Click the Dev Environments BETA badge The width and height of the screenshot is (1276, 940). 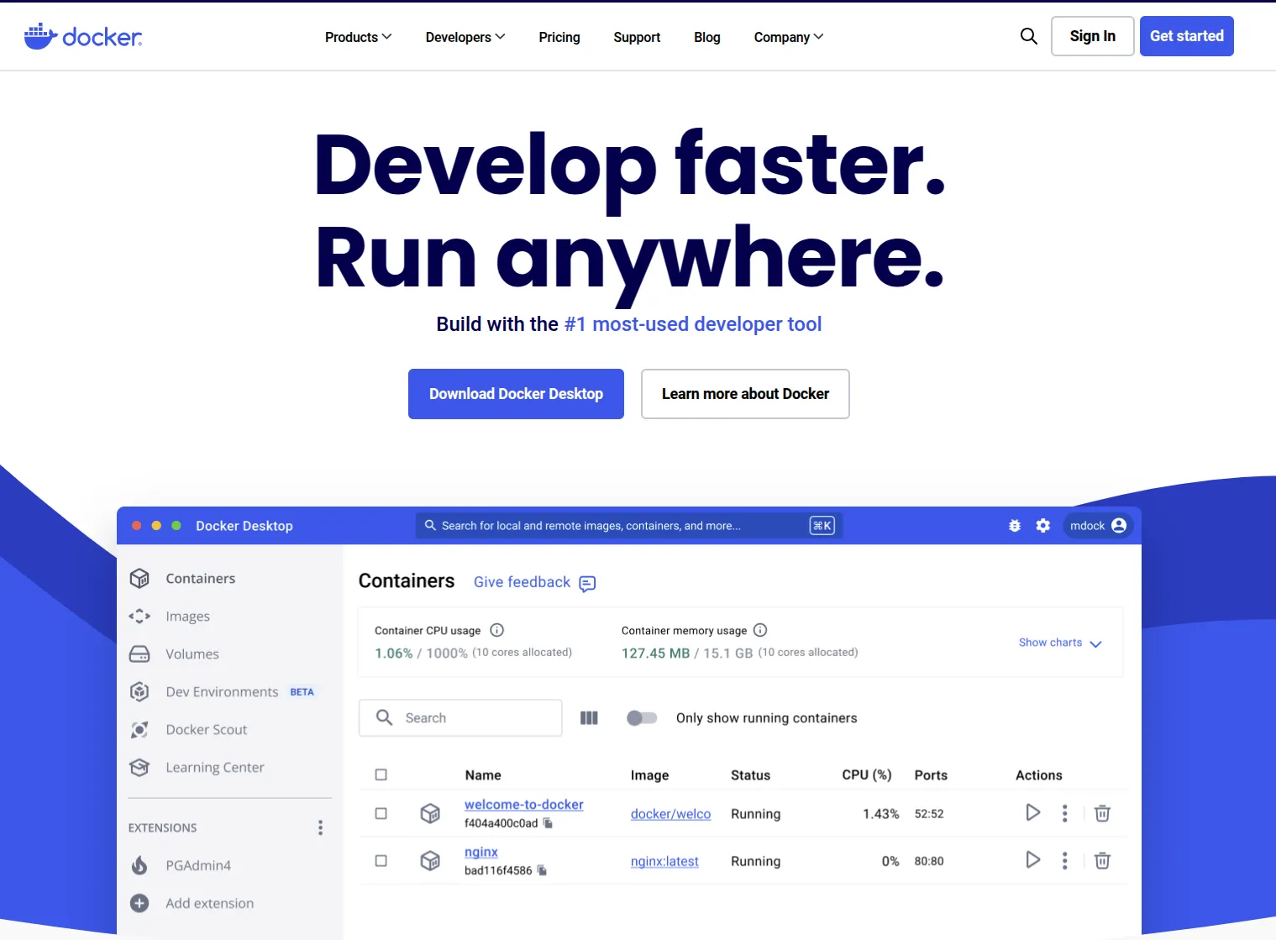302,692
